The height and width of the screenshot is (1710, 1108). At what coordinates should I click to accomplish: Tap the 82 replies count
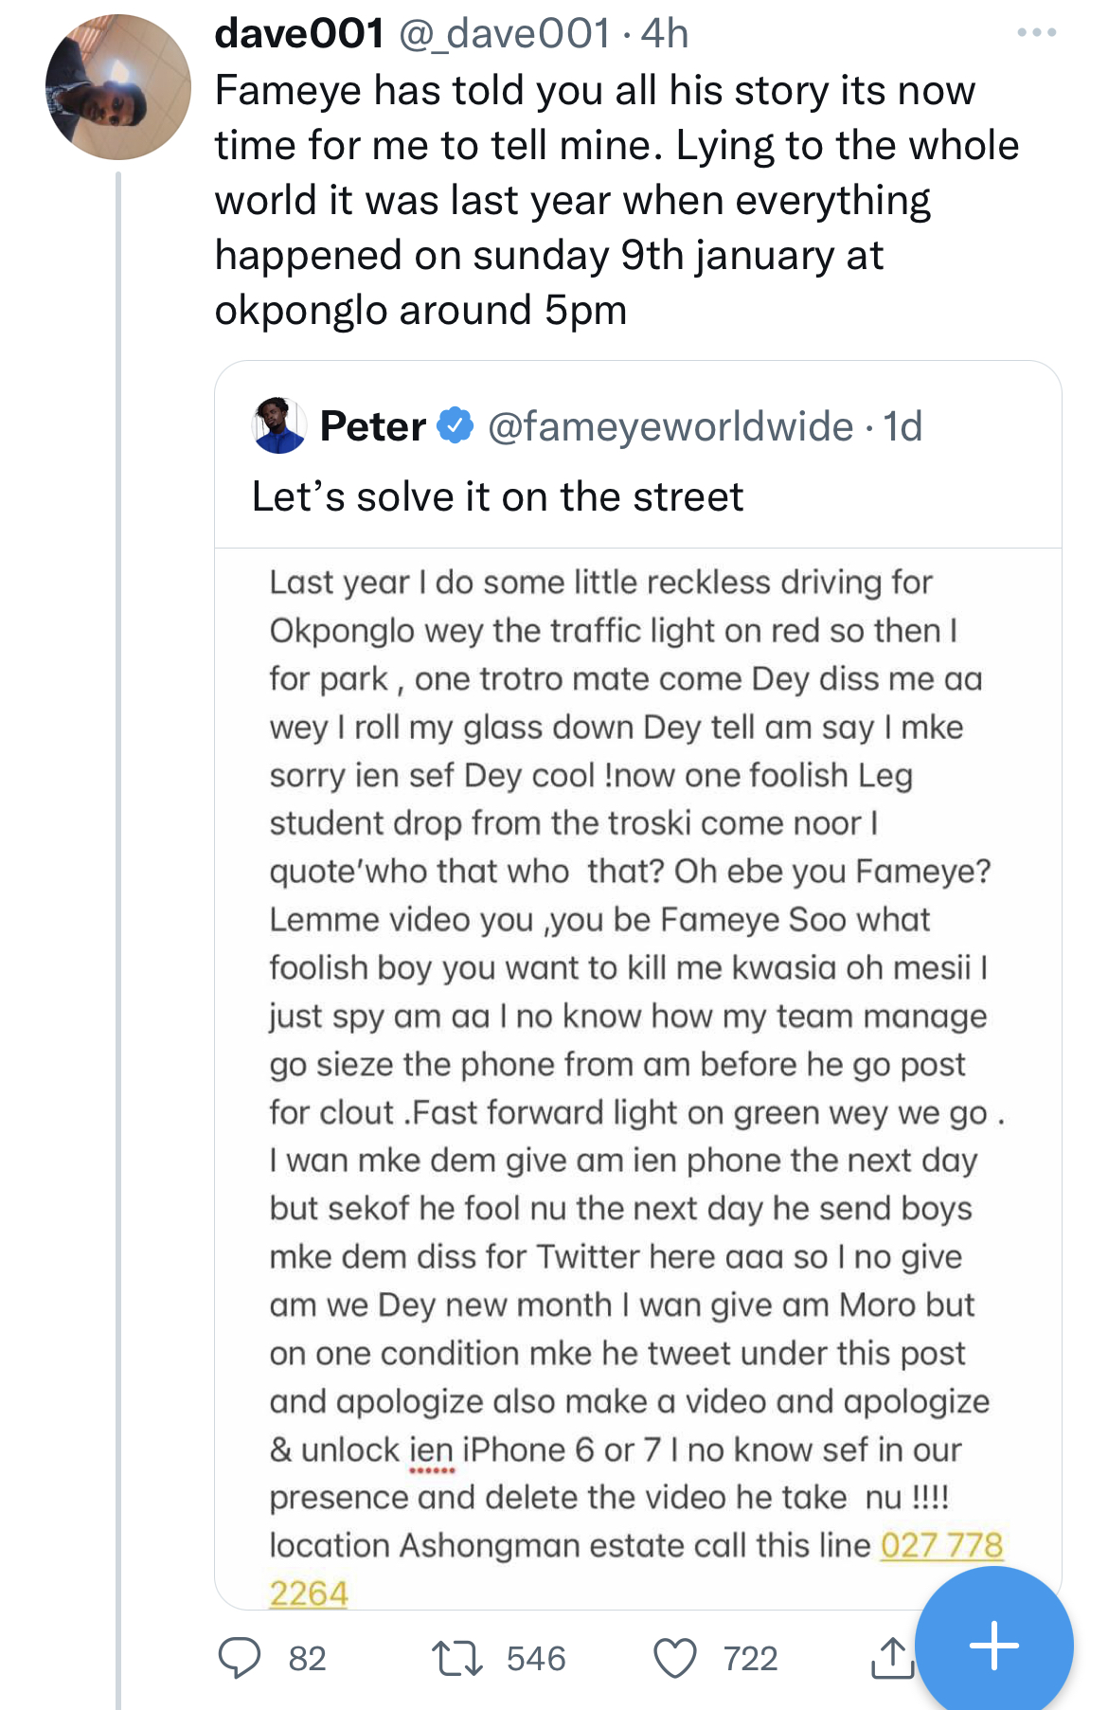[x=307, y=1659]
